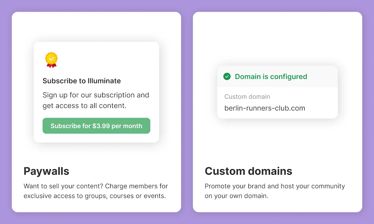The height and width of the screenshot is (224, 374).
Task: Click "exclusive access to groups, courses or events" line
Action: click(x=95, y=196)
